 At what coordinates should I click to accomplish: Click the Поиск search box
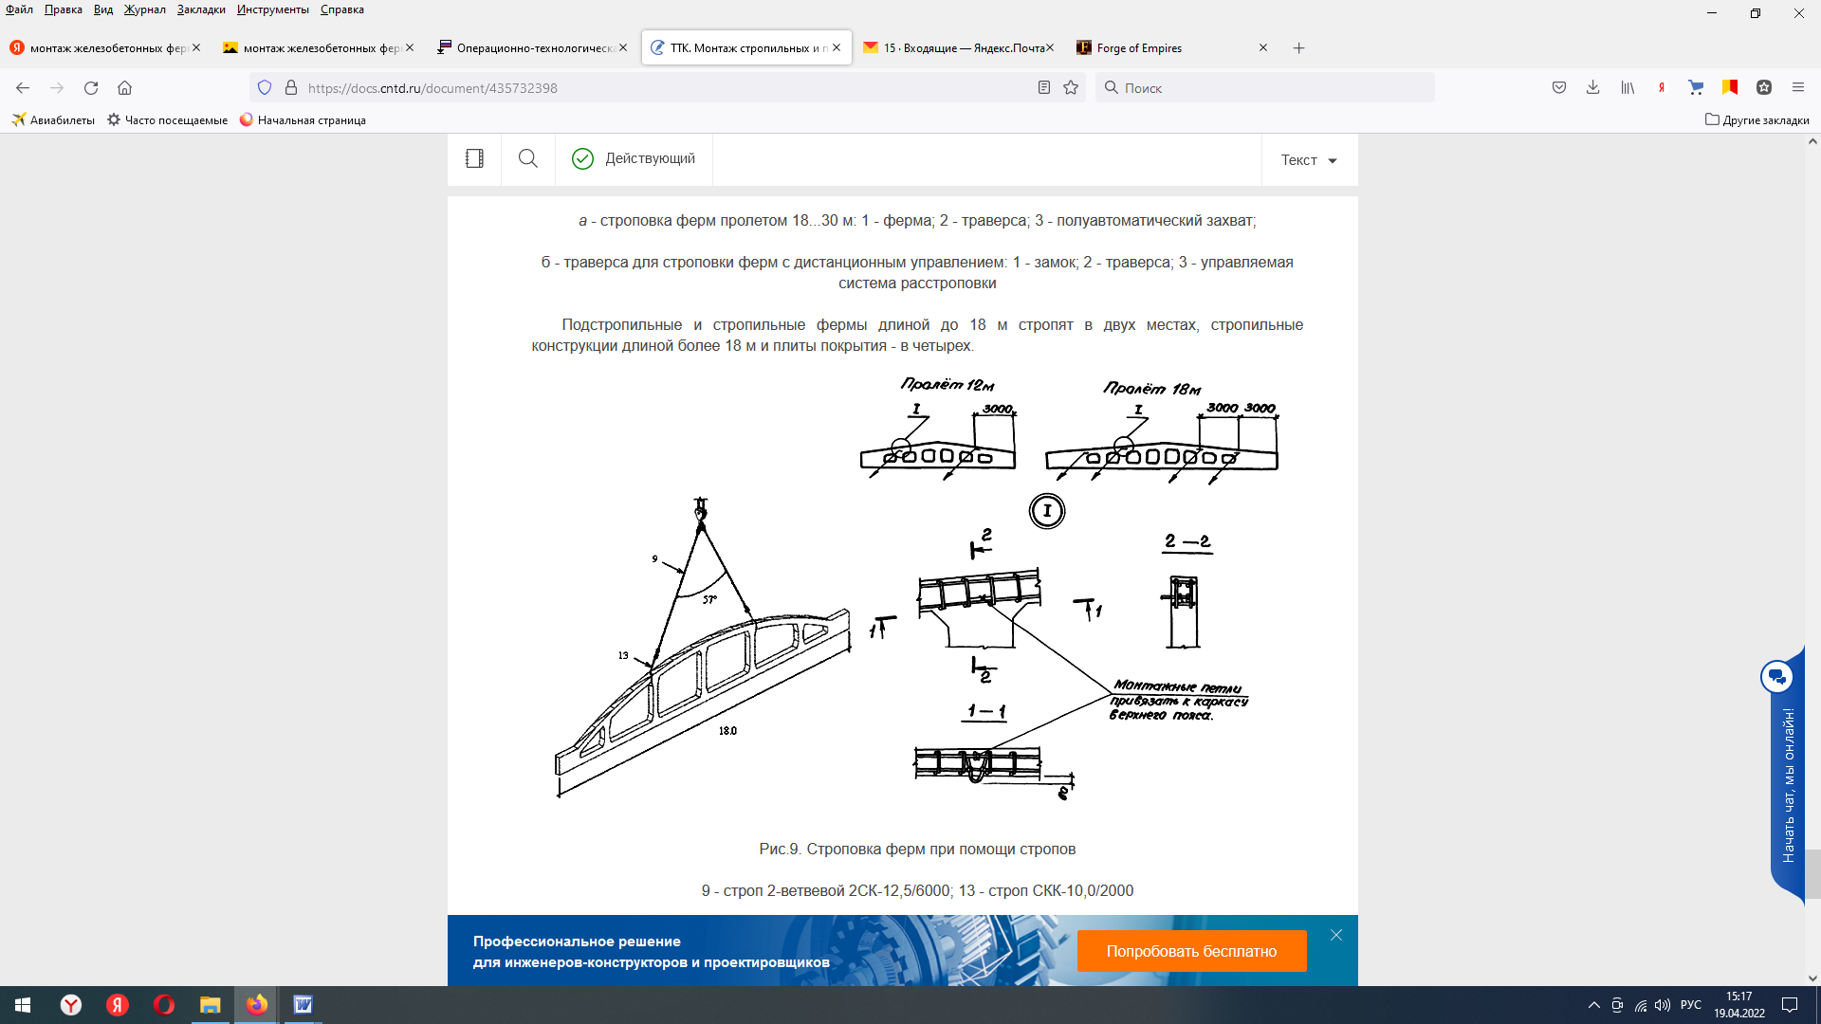(x=1265, y=88)
